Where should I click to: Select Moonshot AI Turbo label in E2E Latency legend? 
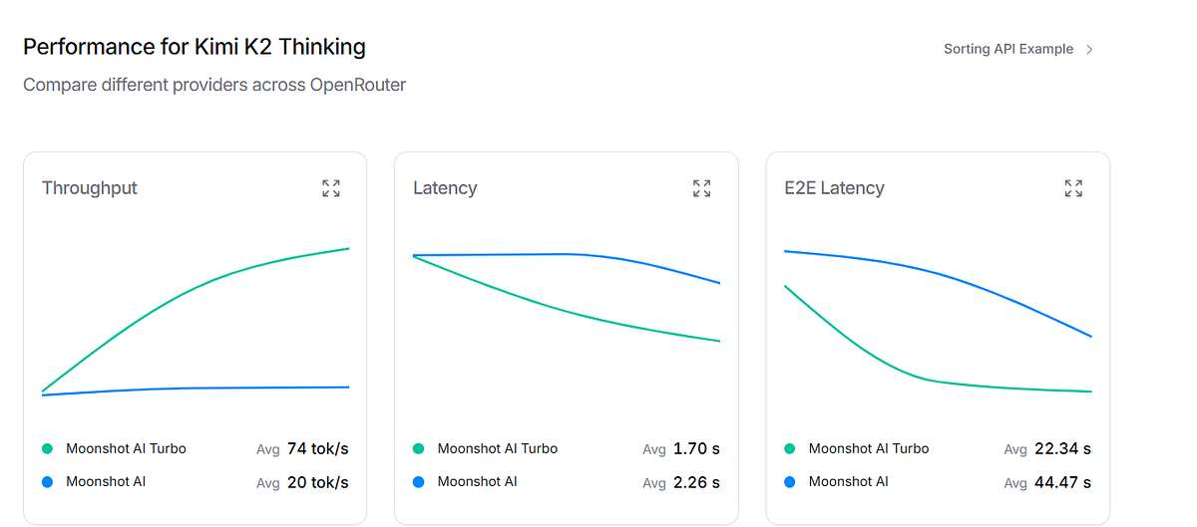tap(869, 448)
